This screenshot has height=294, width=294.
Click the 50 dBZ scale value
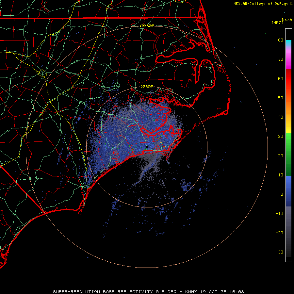[281, 98]
